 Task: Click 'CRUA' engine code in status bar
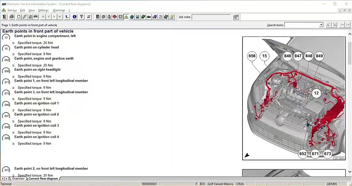click(x=240, y=184)
